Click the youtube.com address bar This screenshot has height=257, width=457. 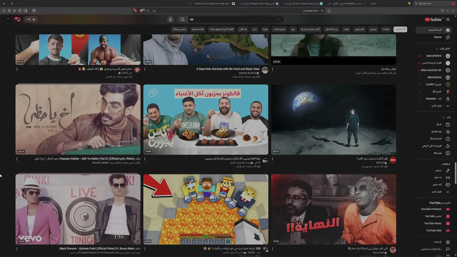(x=311, y=11)
